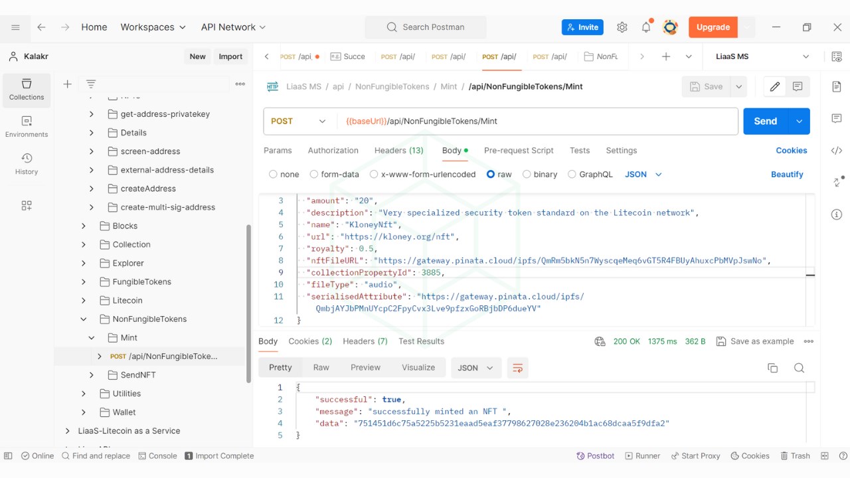
Task: Copy the response body
Action: click(x=772, y=368)
